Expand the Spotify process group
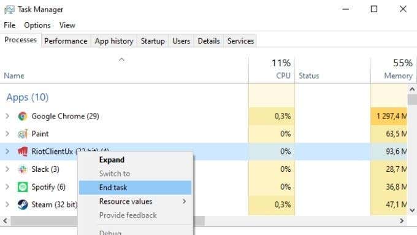The height and width of the screenshot is (235, 417). [x=7, y=187]
